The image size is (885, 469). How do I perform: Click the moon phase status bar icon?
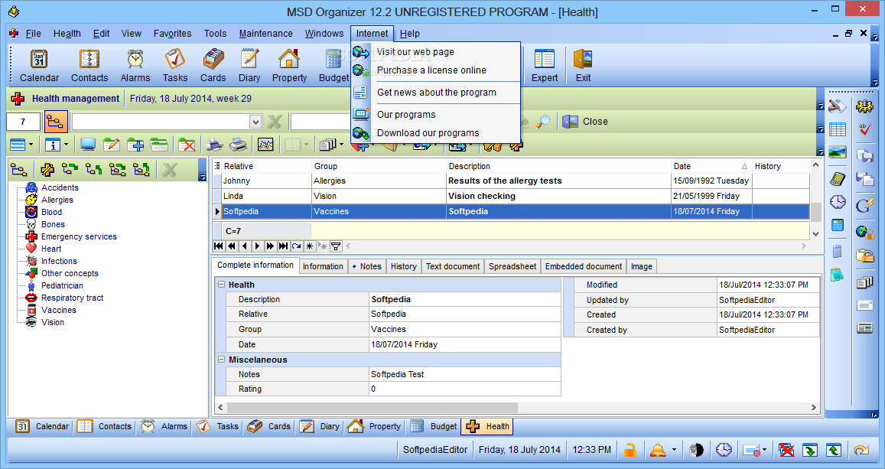point(697,450)
